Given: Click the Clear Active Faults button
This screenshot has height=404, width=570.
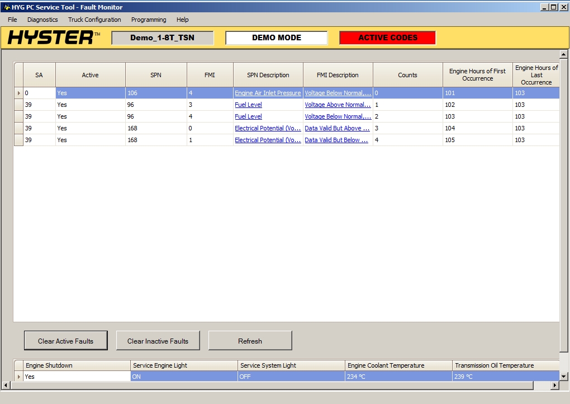Looking at the screenshot, I should (65, 340).
